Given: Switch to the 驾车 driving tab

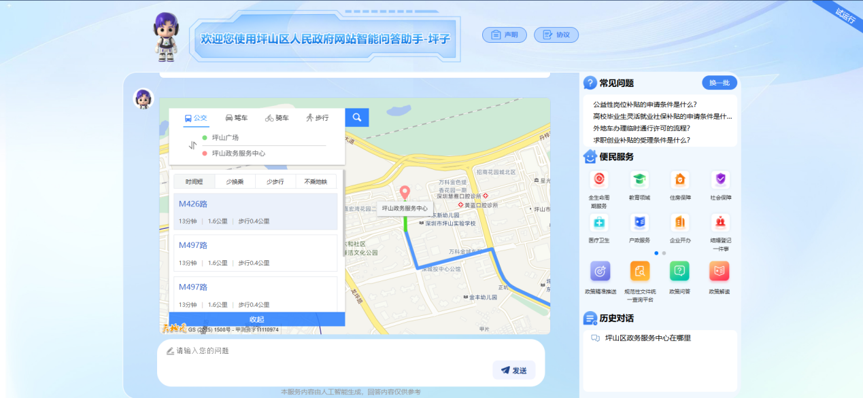Looking at the screenshot, I should [237, 117].
